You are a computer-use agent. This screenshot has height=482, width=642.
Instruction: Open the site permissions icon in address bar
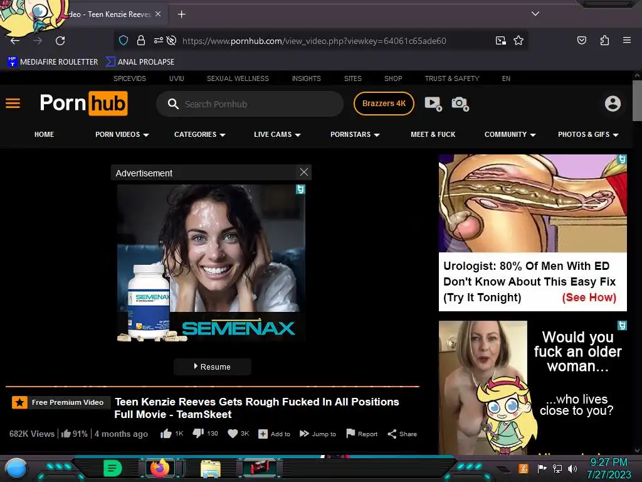[158, 40]
